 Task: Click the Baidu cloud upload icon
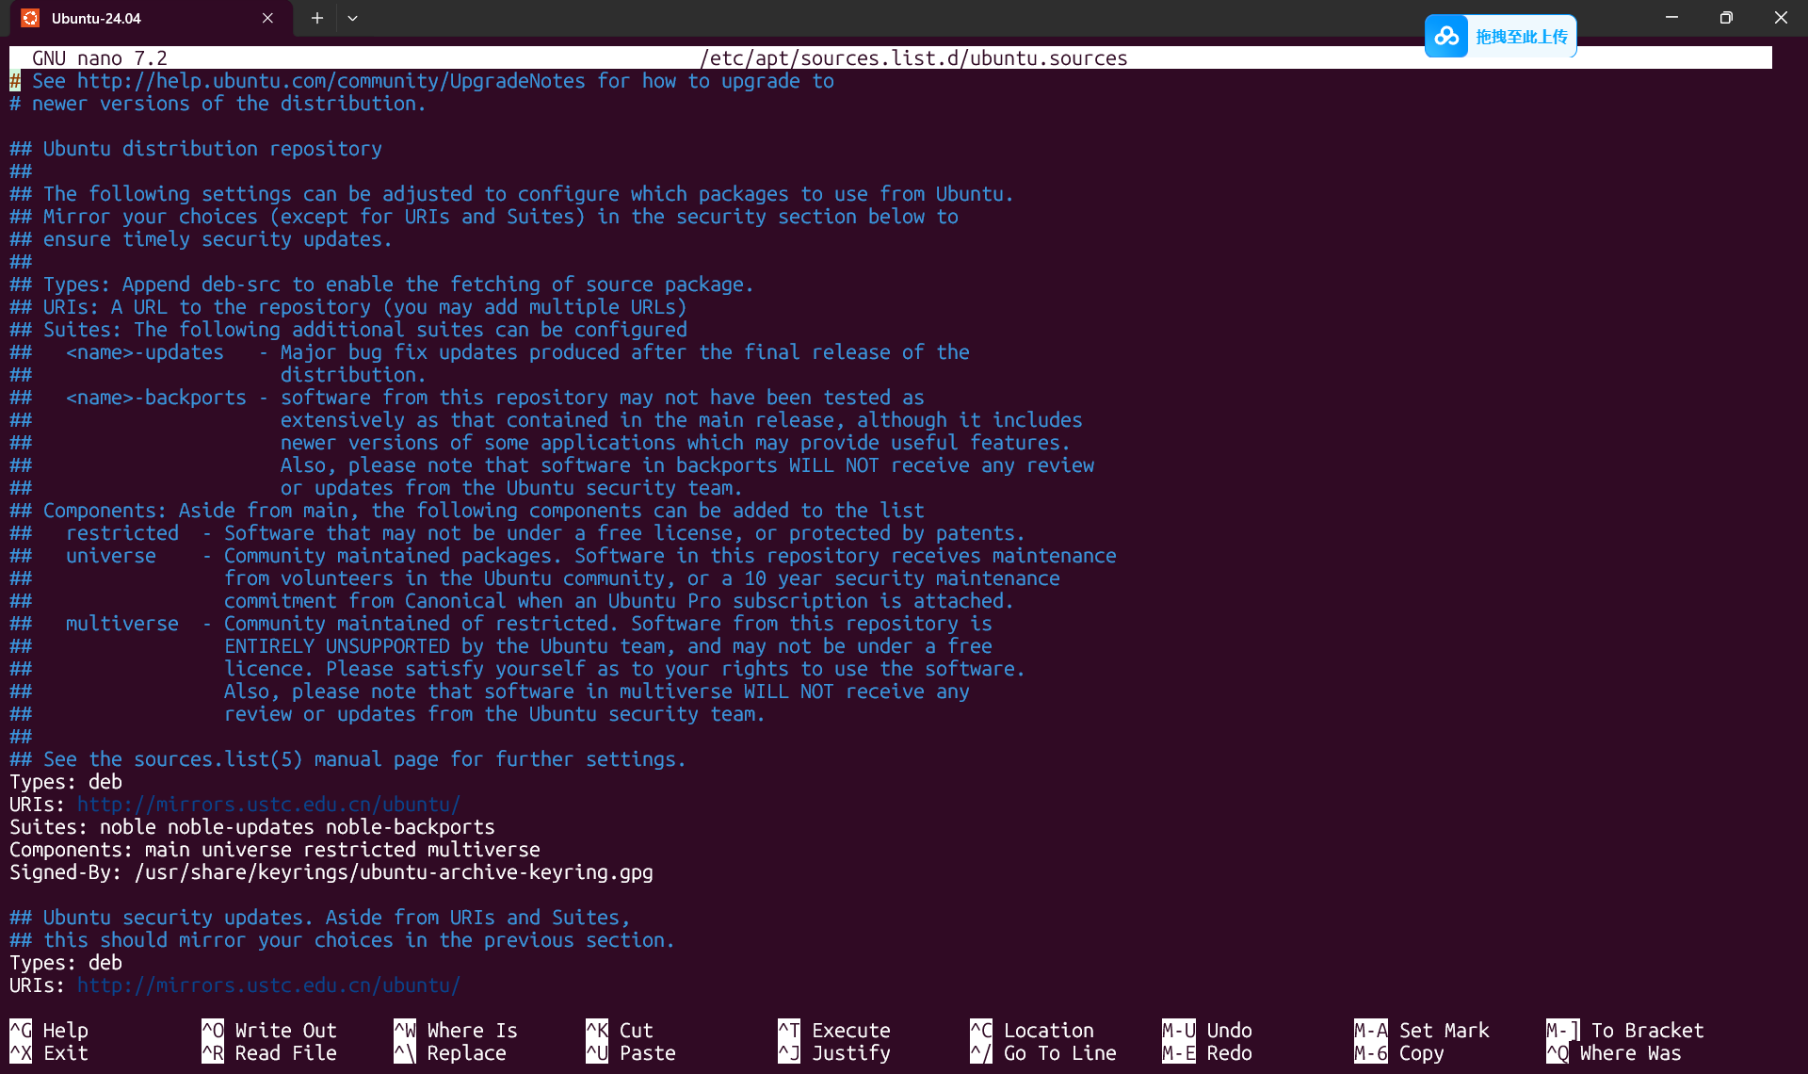click(1446, 37)
